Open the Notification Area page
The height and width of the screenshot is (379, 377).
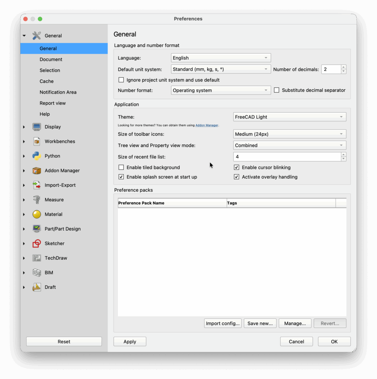58,92
